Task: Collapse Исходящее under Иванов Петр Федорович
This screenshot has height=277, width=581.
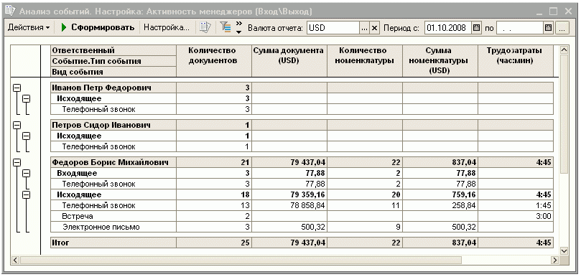Action: 27,98
